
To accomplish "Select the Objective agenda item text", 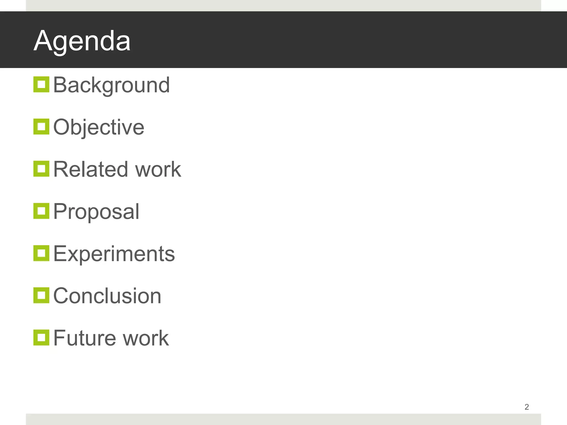I will point(99,127).
